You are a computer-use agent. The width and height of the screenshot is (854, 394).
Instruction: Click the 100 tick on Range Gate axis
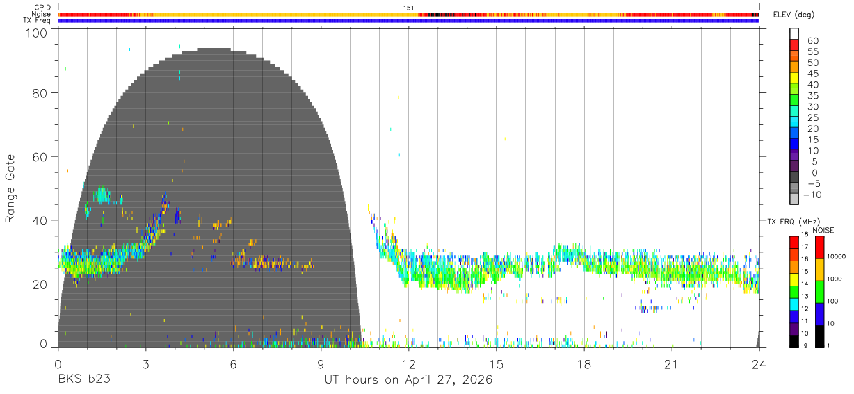tap(36, 33)
